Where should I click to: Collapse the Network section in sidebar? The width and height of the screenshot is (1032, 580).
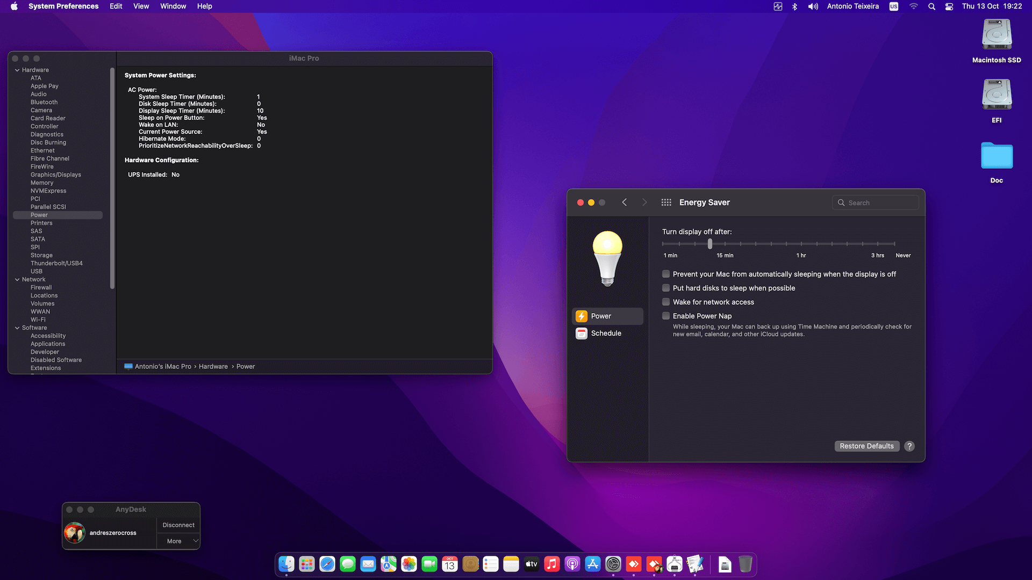click(18, 279)
